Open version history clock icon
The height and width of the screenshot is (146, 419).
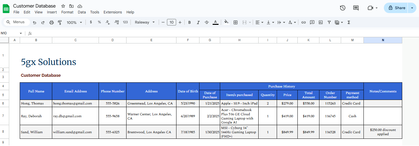point(342,8)
